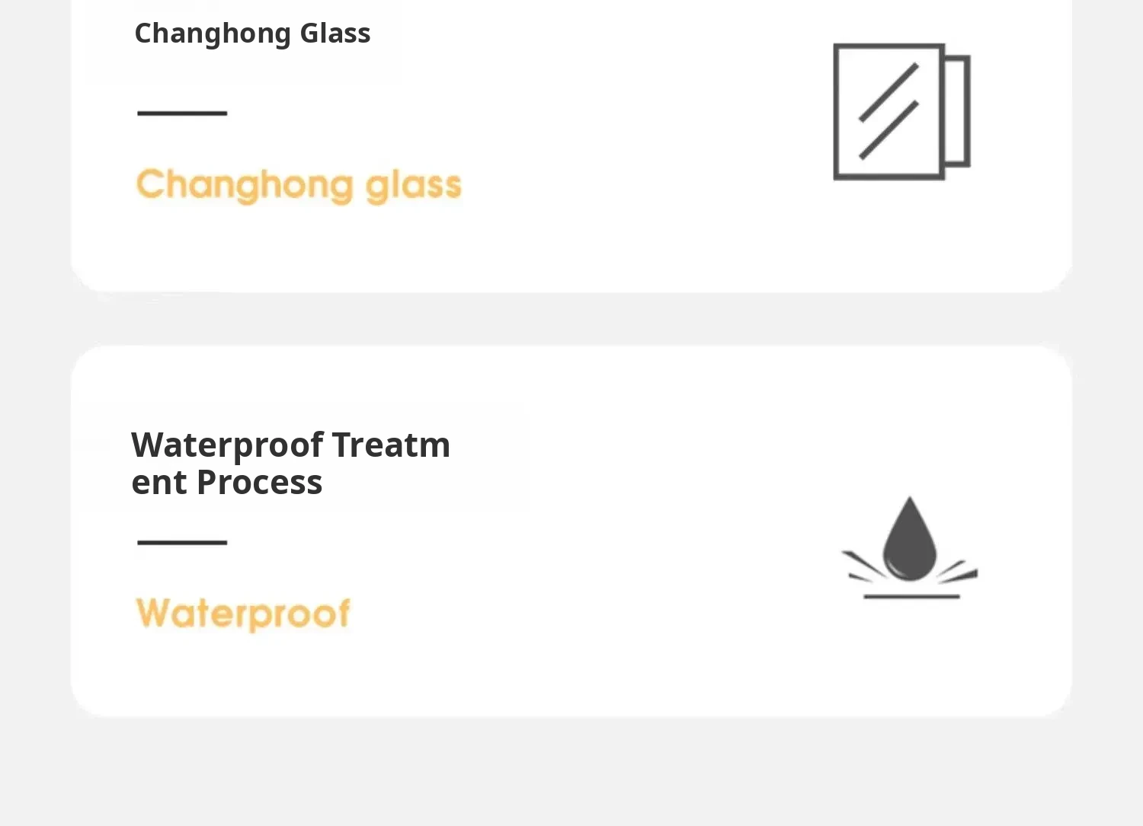This screenshot has width=1143, height=826.
Task: Click the divider line below Changhong Glass heading
Action: pos(182,113)
